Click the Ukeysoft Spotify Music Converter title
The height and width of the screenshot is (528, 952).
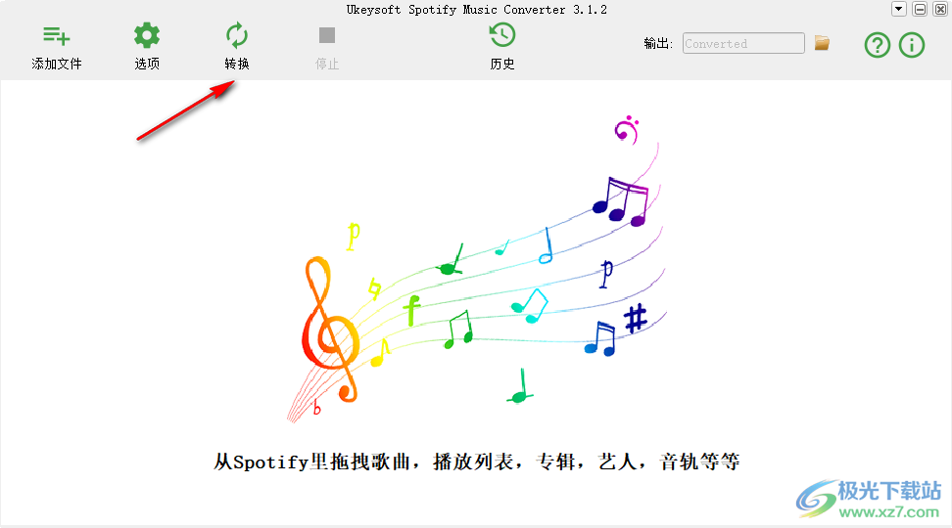(477, 9)
